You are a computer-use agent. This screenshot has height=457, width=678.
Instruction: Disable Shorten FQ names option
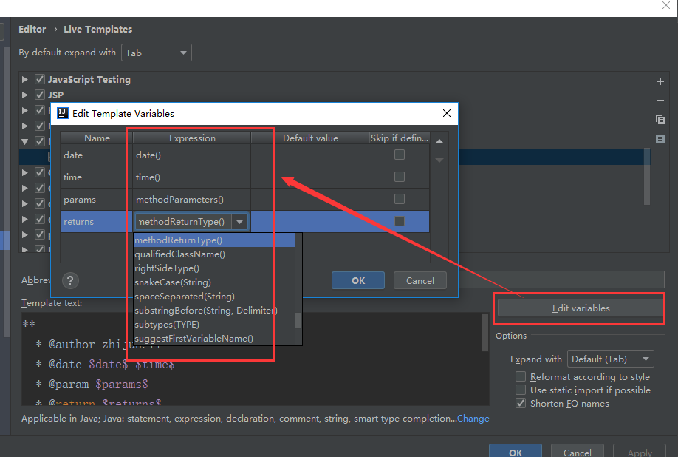(x=521, y=403)
